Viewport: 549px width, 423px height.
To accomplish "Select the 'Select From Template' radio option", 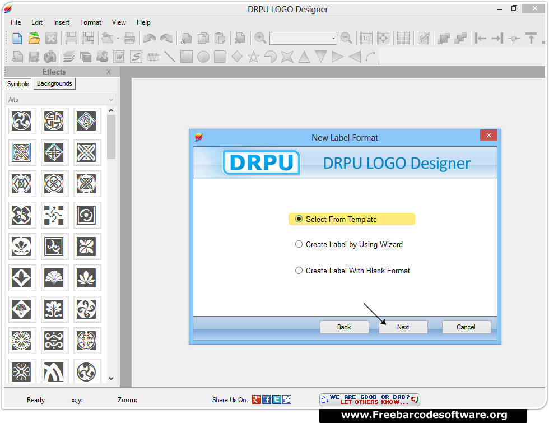I will 299,219.
